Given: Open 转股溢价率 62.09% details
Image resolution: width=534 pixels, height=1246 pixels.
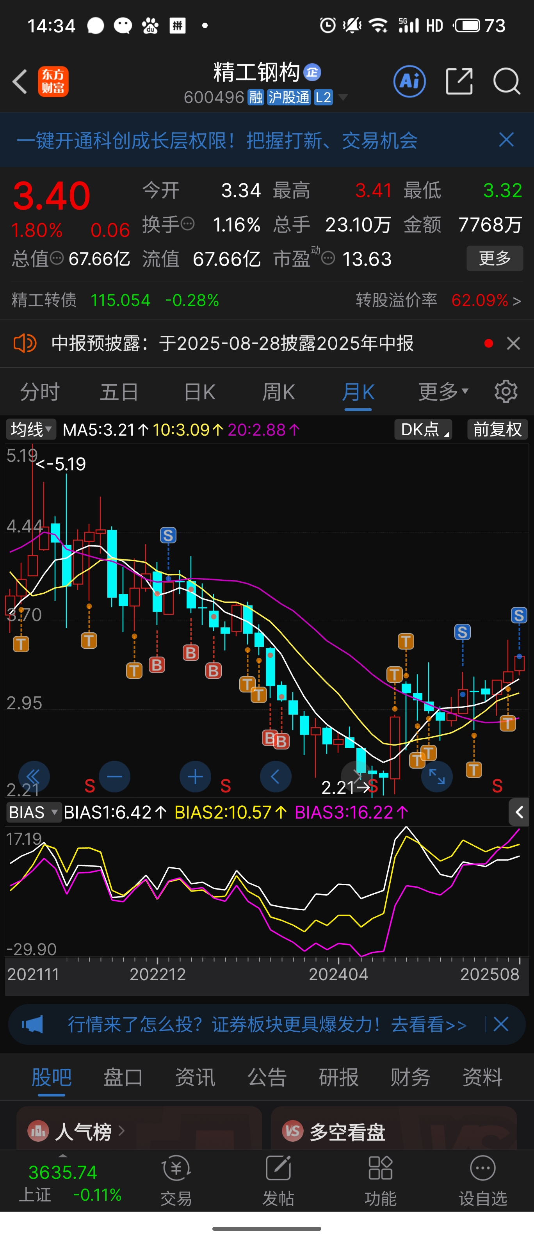Looking at the screenshot, I should point(438,301).
